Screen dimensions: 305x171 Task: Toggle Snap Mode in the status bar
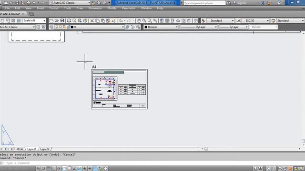[x=43, y=169]
